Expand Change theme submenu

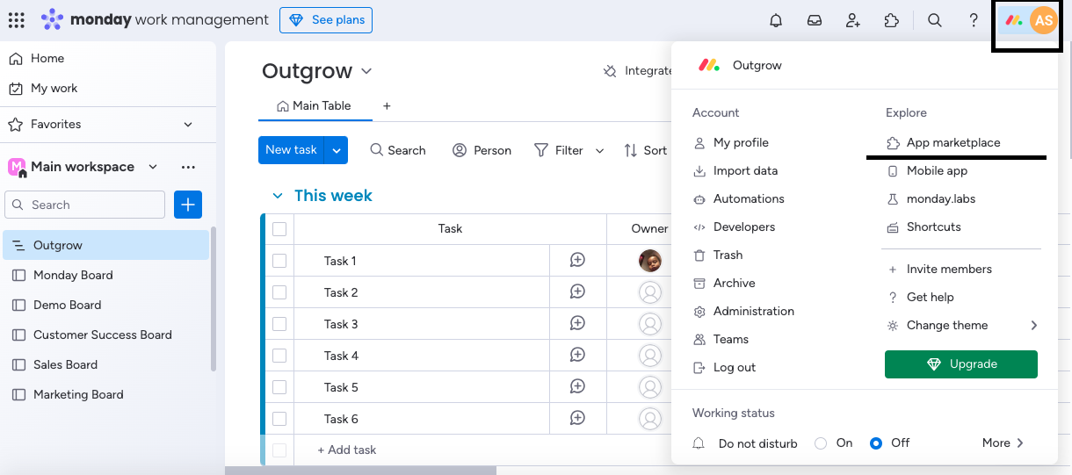click(x=1034, y=325)
